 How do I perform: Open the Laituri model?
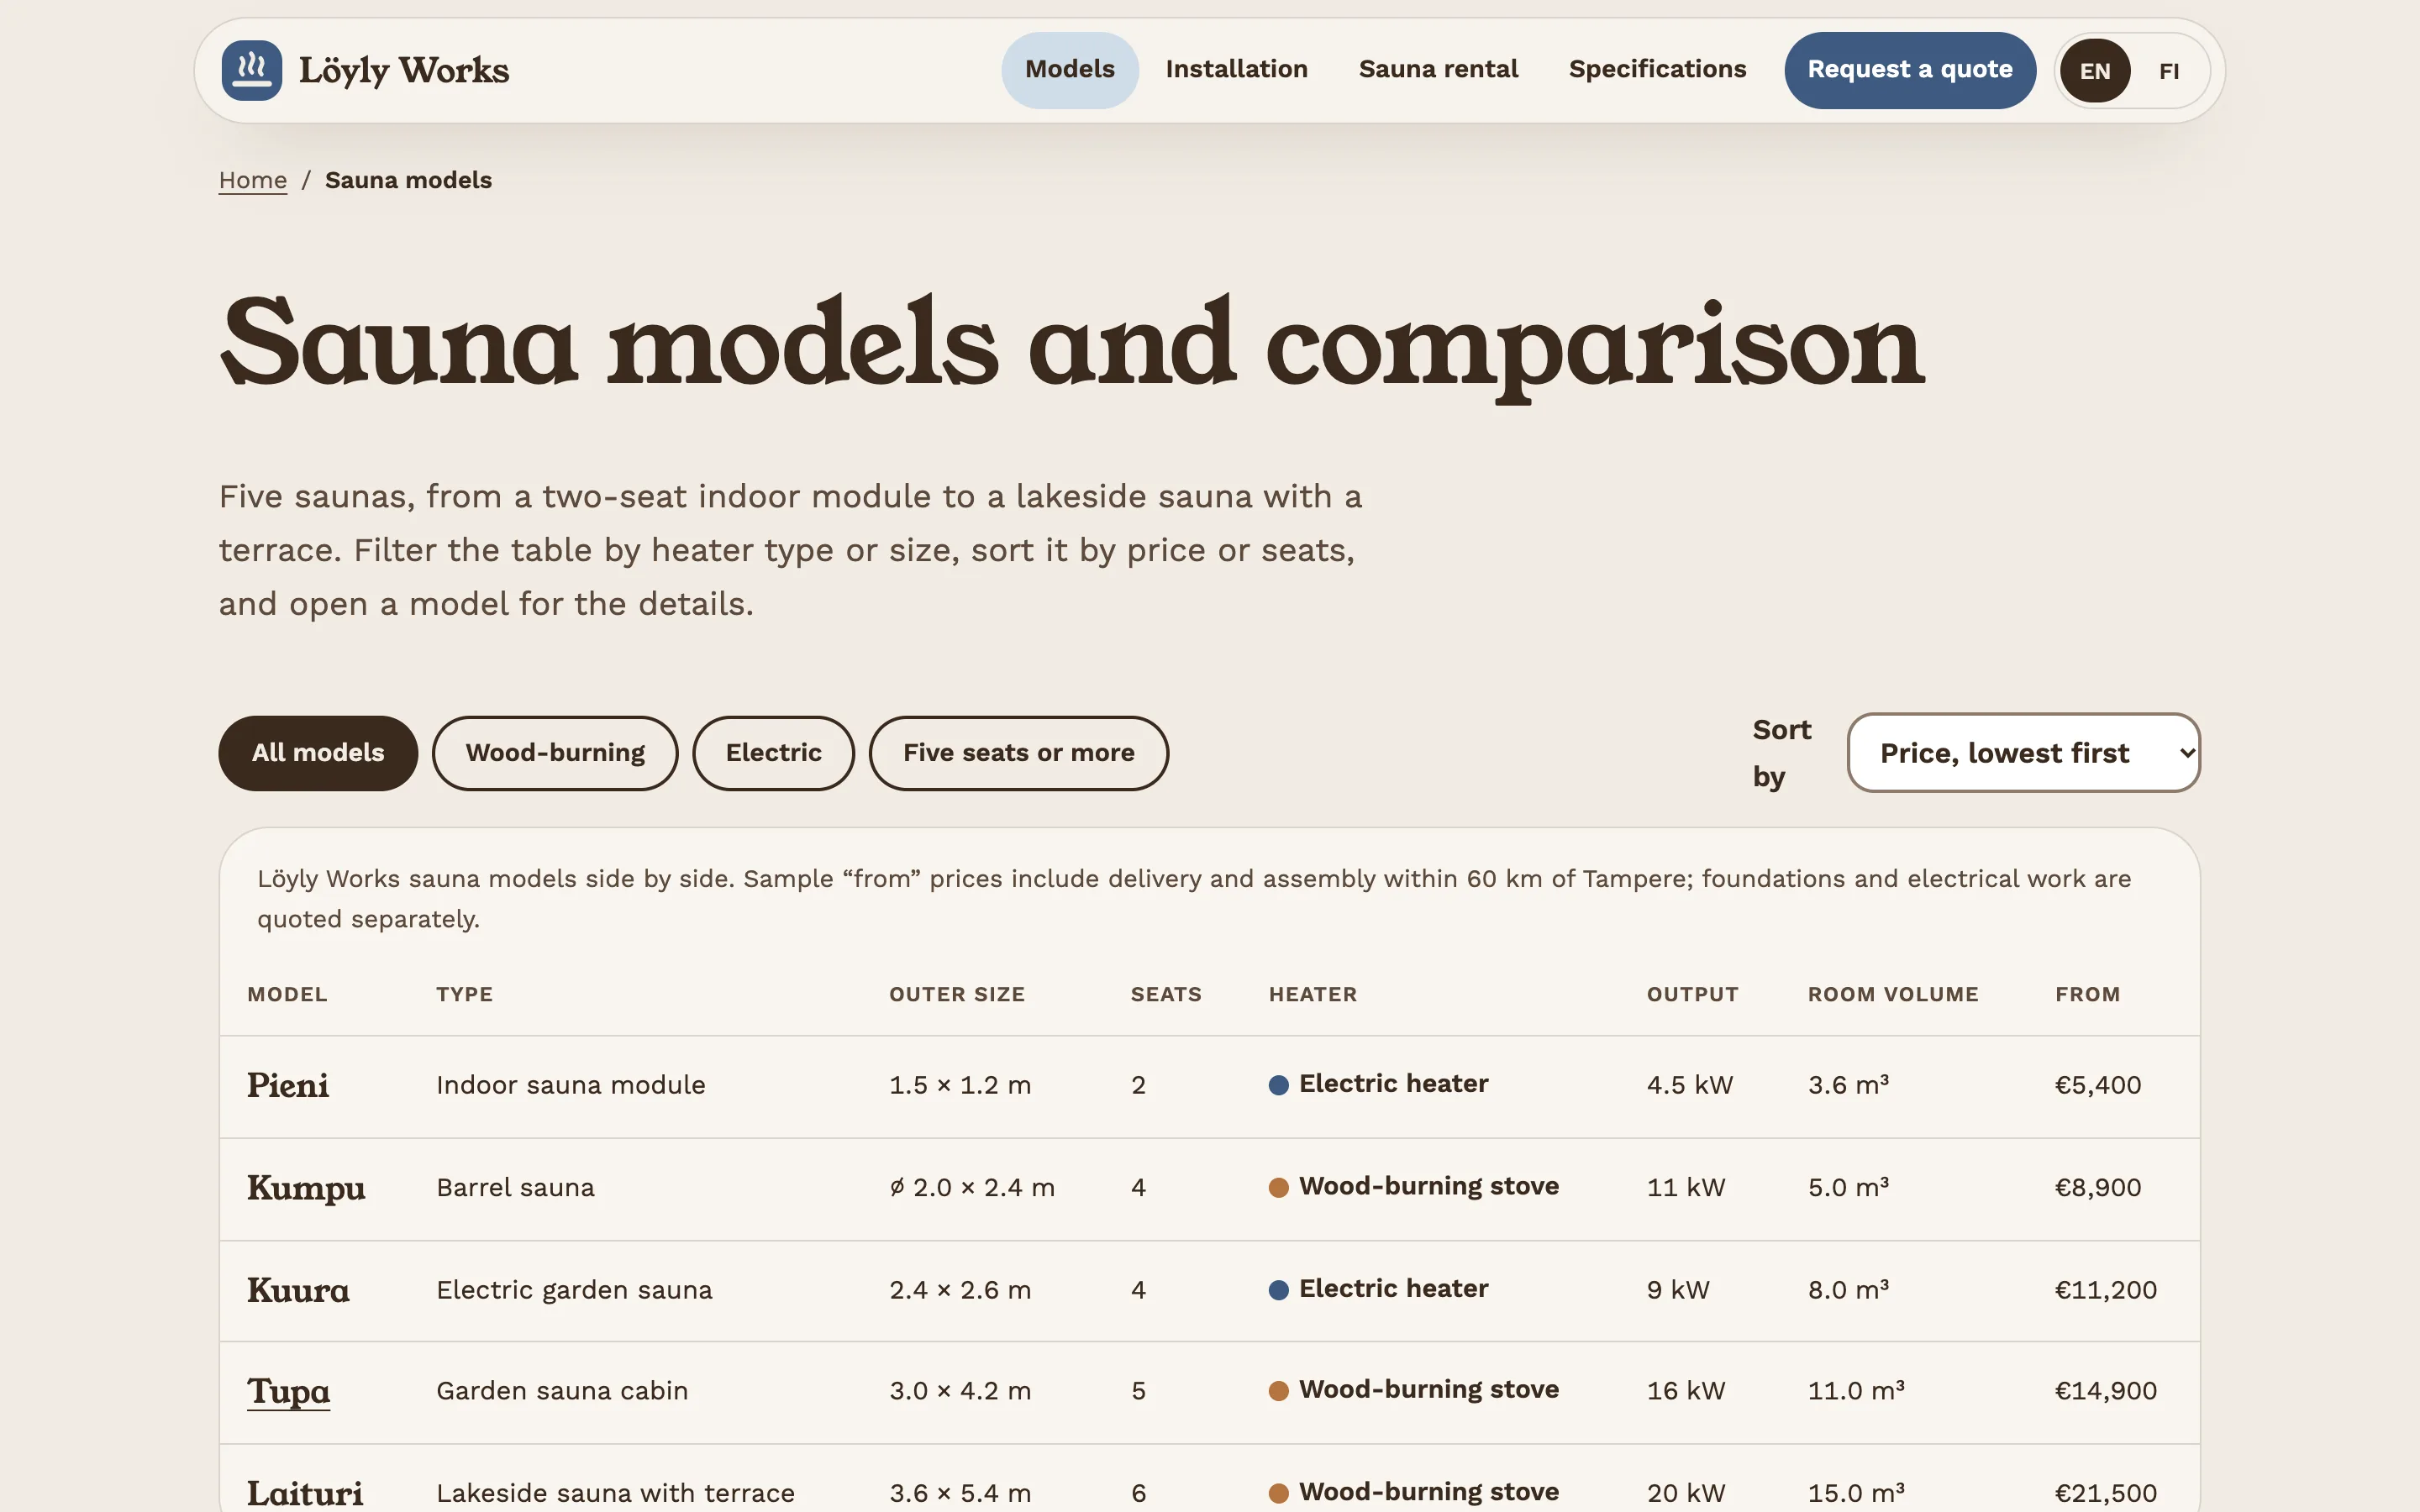tap(305, 1493)
